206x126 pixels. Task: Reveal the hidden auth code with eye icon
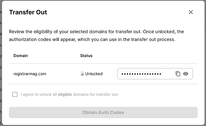[186, 74]
